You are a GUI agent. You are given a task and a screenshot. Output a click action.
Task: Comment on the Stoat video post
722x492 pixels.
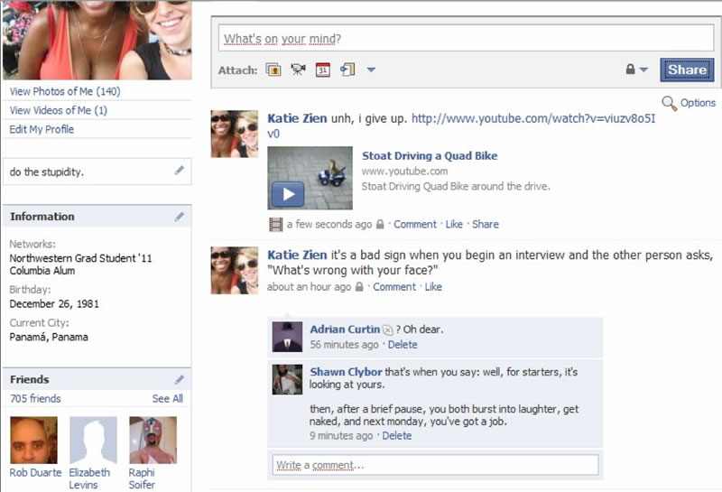415,225
